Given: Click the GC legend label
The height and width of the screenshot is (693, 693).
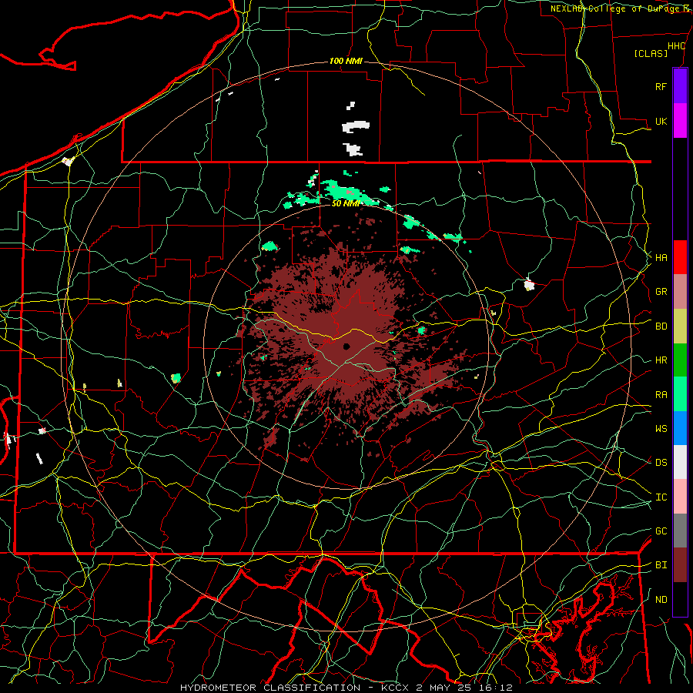Looking at the screenshot, I should (661, 531).
